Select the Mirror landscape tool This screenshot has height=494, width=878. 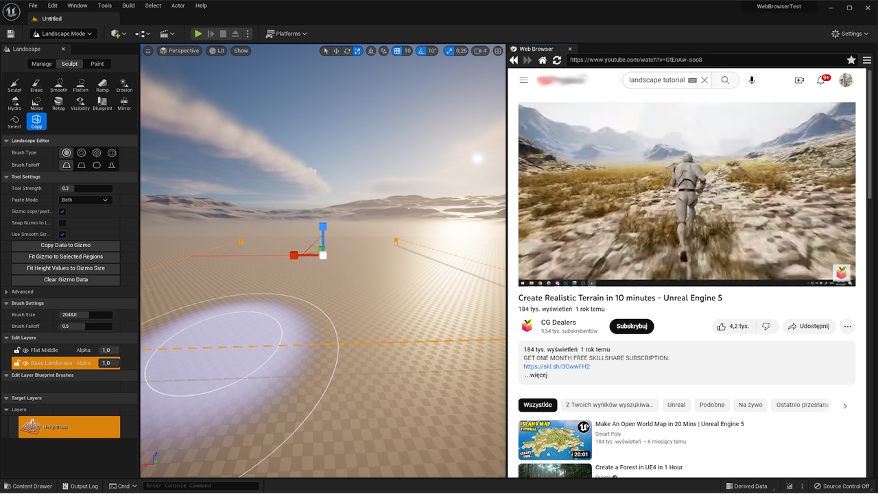tap(124, 104)
